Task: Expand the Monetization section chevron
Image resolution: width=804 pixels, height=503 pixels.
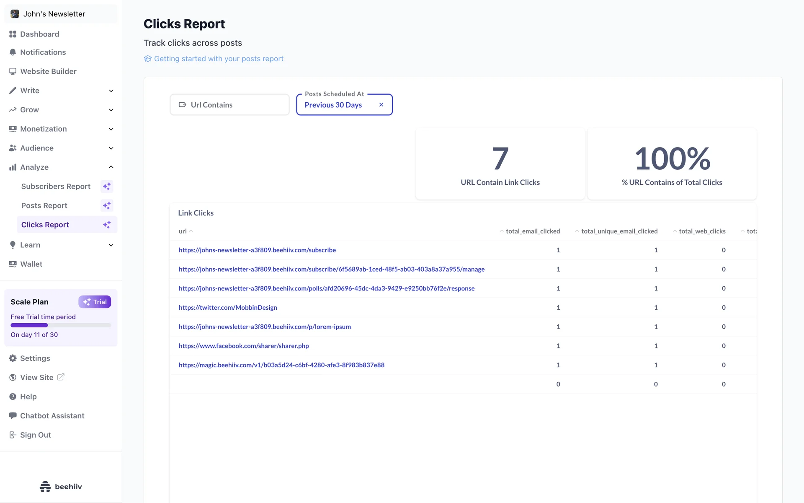Action: [x=111, y=129]
